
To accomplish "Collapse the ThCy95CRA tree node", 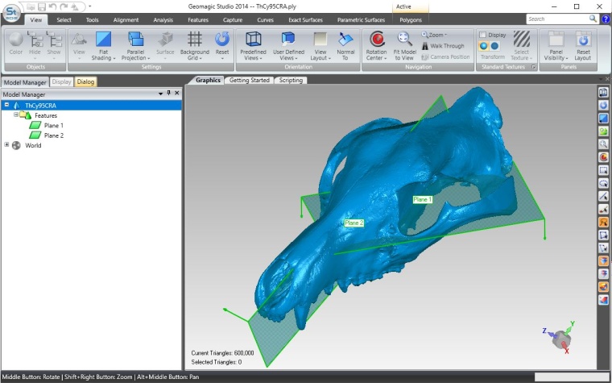I will 6,105.
